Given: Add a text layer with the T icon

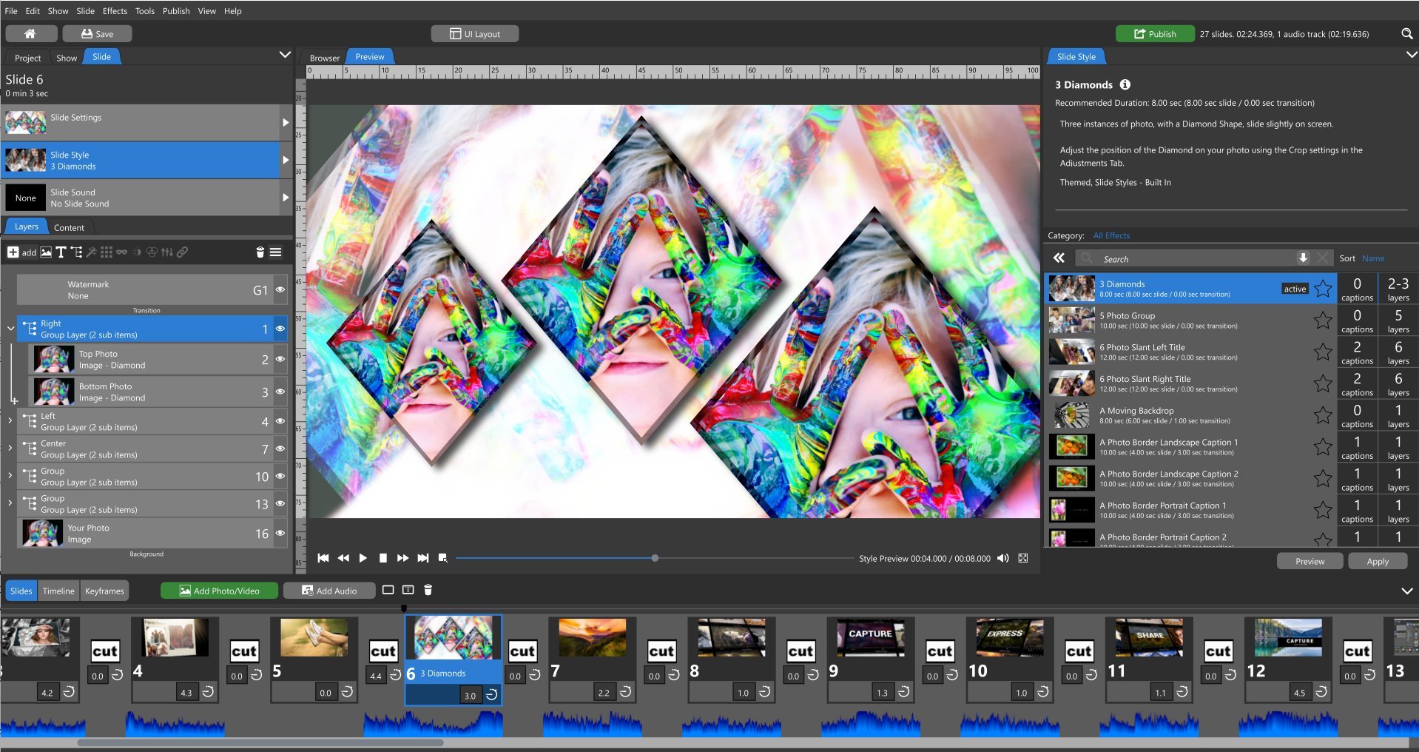Looking at the screenshot, I should pyautogui.click(x=61, y=252).
